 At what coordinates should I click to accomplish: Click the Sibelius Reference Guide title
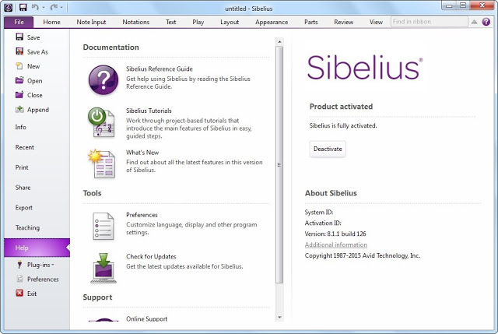tap(160, 69)
